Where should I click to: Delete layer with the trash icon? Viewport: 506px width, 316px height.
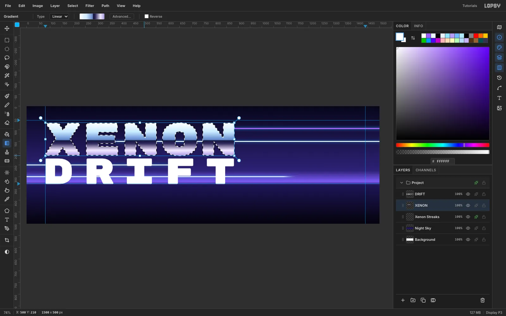tap(483, 300)
